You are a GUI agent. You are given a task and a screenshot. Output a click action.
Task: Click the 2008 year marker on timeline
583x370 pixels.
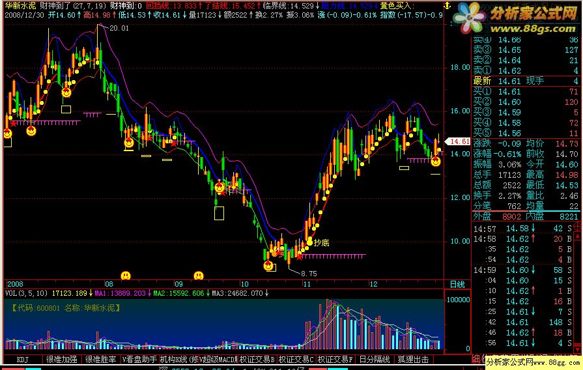pos(15,284)
